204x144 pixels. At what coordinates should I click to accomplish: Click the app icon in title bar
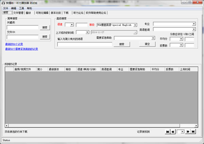click(x=3, y=2)
